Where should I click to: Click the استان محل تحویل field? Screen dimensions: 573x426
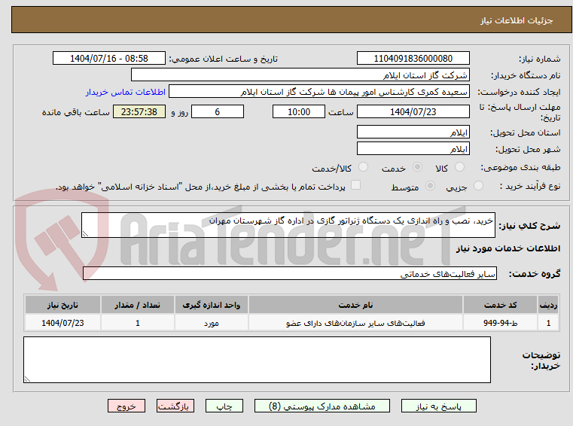(x=413, y=132)
